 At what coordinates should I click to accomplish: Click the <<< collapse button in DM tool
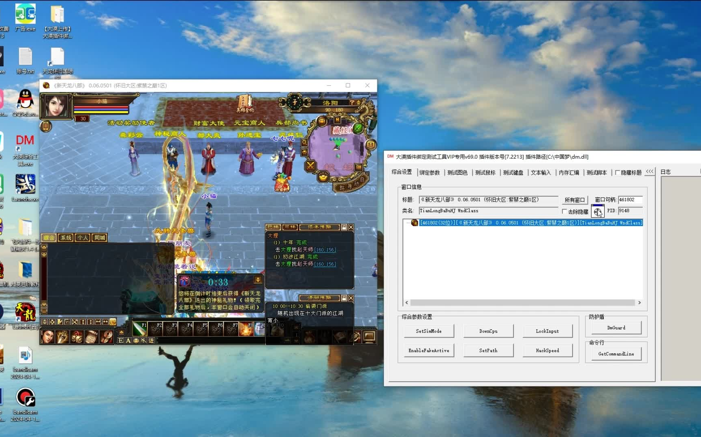(x=650, y=172)
